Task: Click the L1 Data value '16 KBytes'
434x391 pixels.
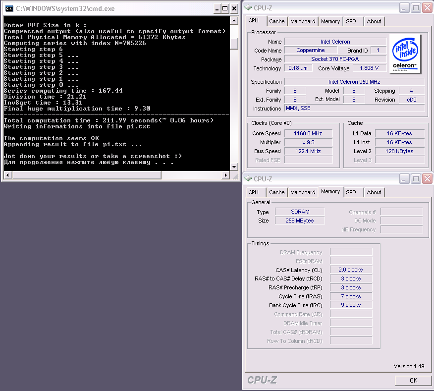Action: [x=399, y=133]
